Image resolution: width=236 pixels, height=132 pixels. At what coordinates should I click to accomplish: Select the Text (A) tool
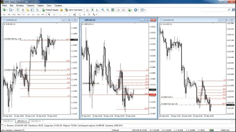[x=84, y=15]
